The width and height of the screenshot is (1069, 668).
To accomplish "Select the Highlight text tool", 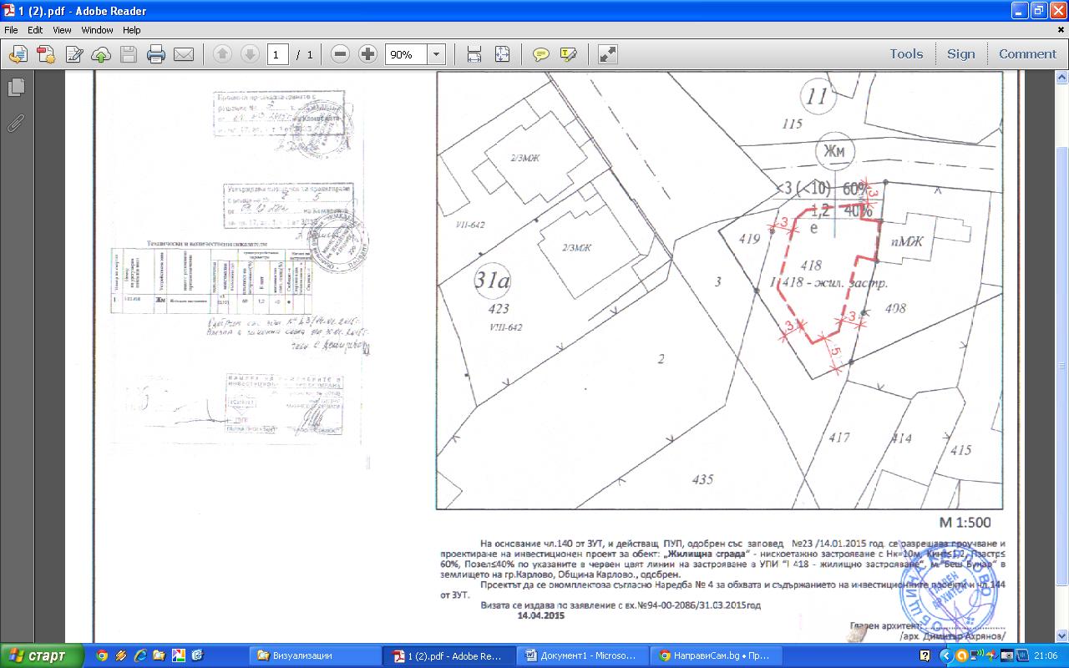I will point(569,55).
